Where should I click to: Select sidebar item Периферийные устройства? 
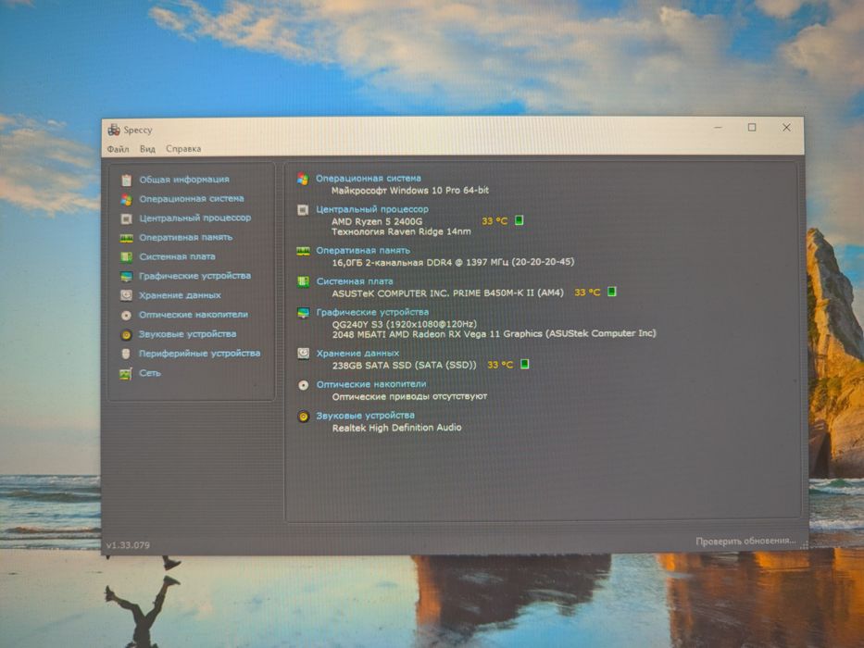[x=199, y=354]
